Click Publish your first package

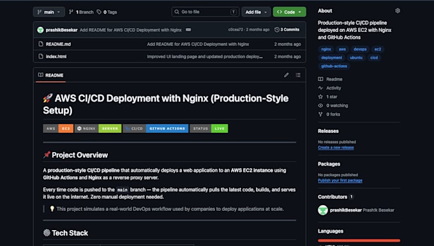point(340,180)
